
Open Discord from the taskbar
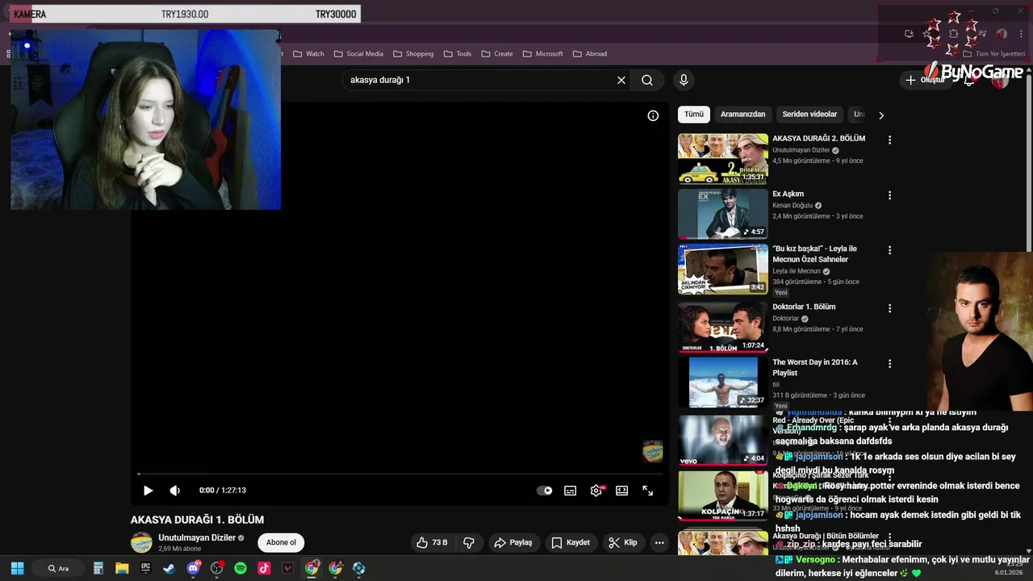coord(193,568)
